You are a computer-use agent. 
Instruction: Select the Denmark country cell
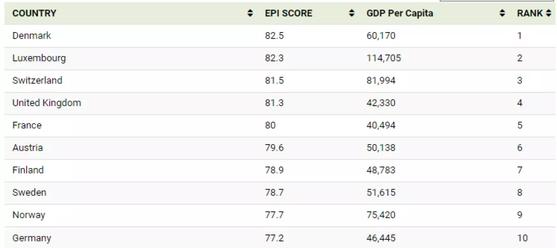pyautogui.click(x=32, y=36)
